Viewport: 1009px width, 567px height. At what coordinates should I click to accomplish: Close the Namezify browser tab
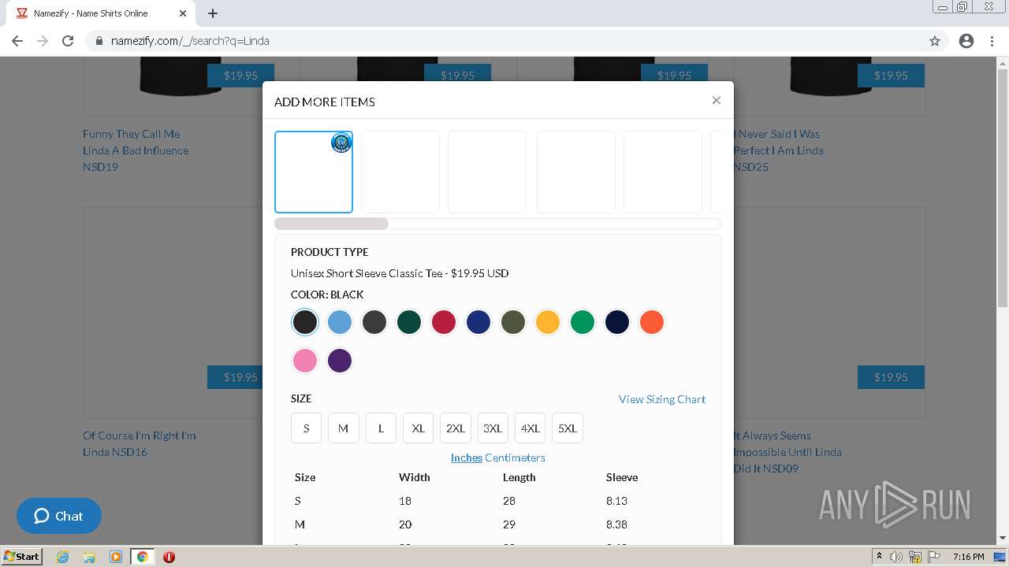182,13
